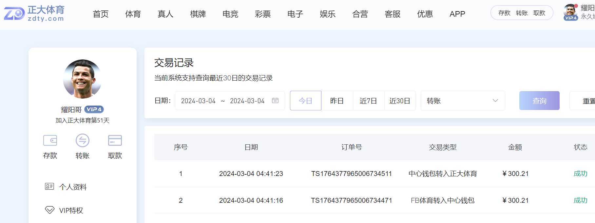This screenshot has width=595, height=223.
Task: Click the calendar icon in date field
Action: pyautogui.click(x=275, y=101)
